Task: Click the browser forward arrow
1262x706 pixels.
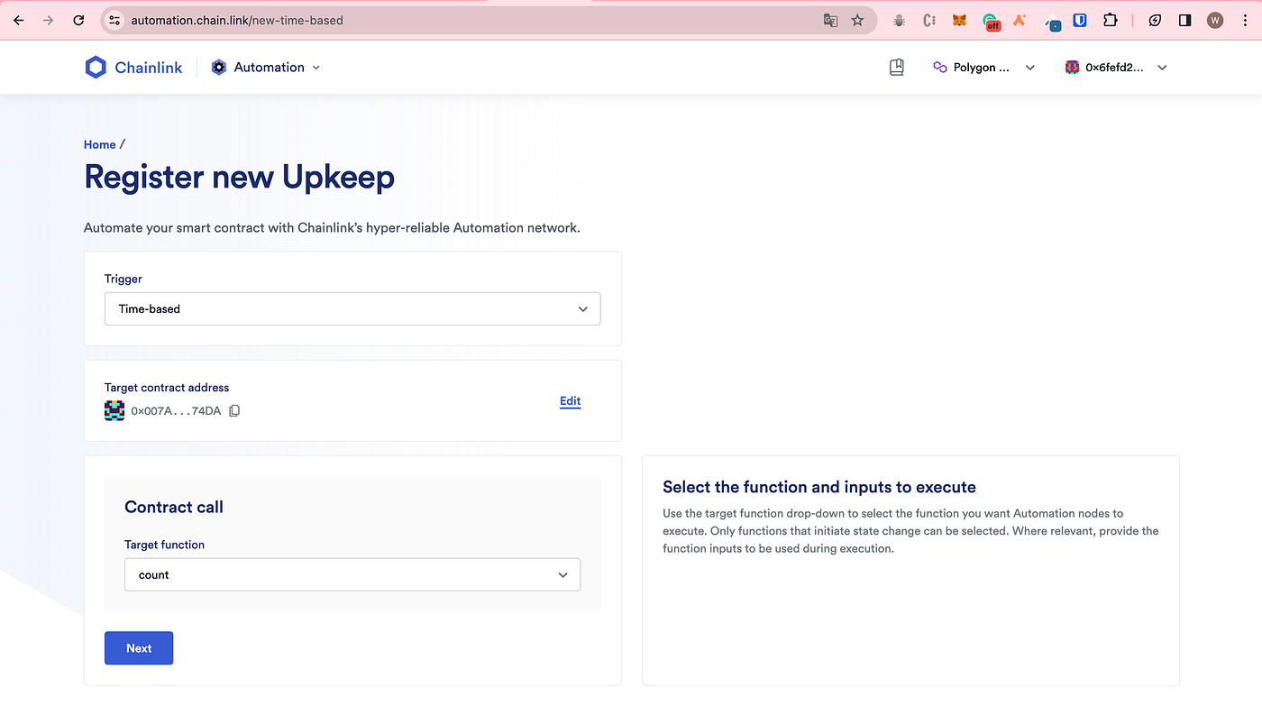Action: tap(49, 20)
